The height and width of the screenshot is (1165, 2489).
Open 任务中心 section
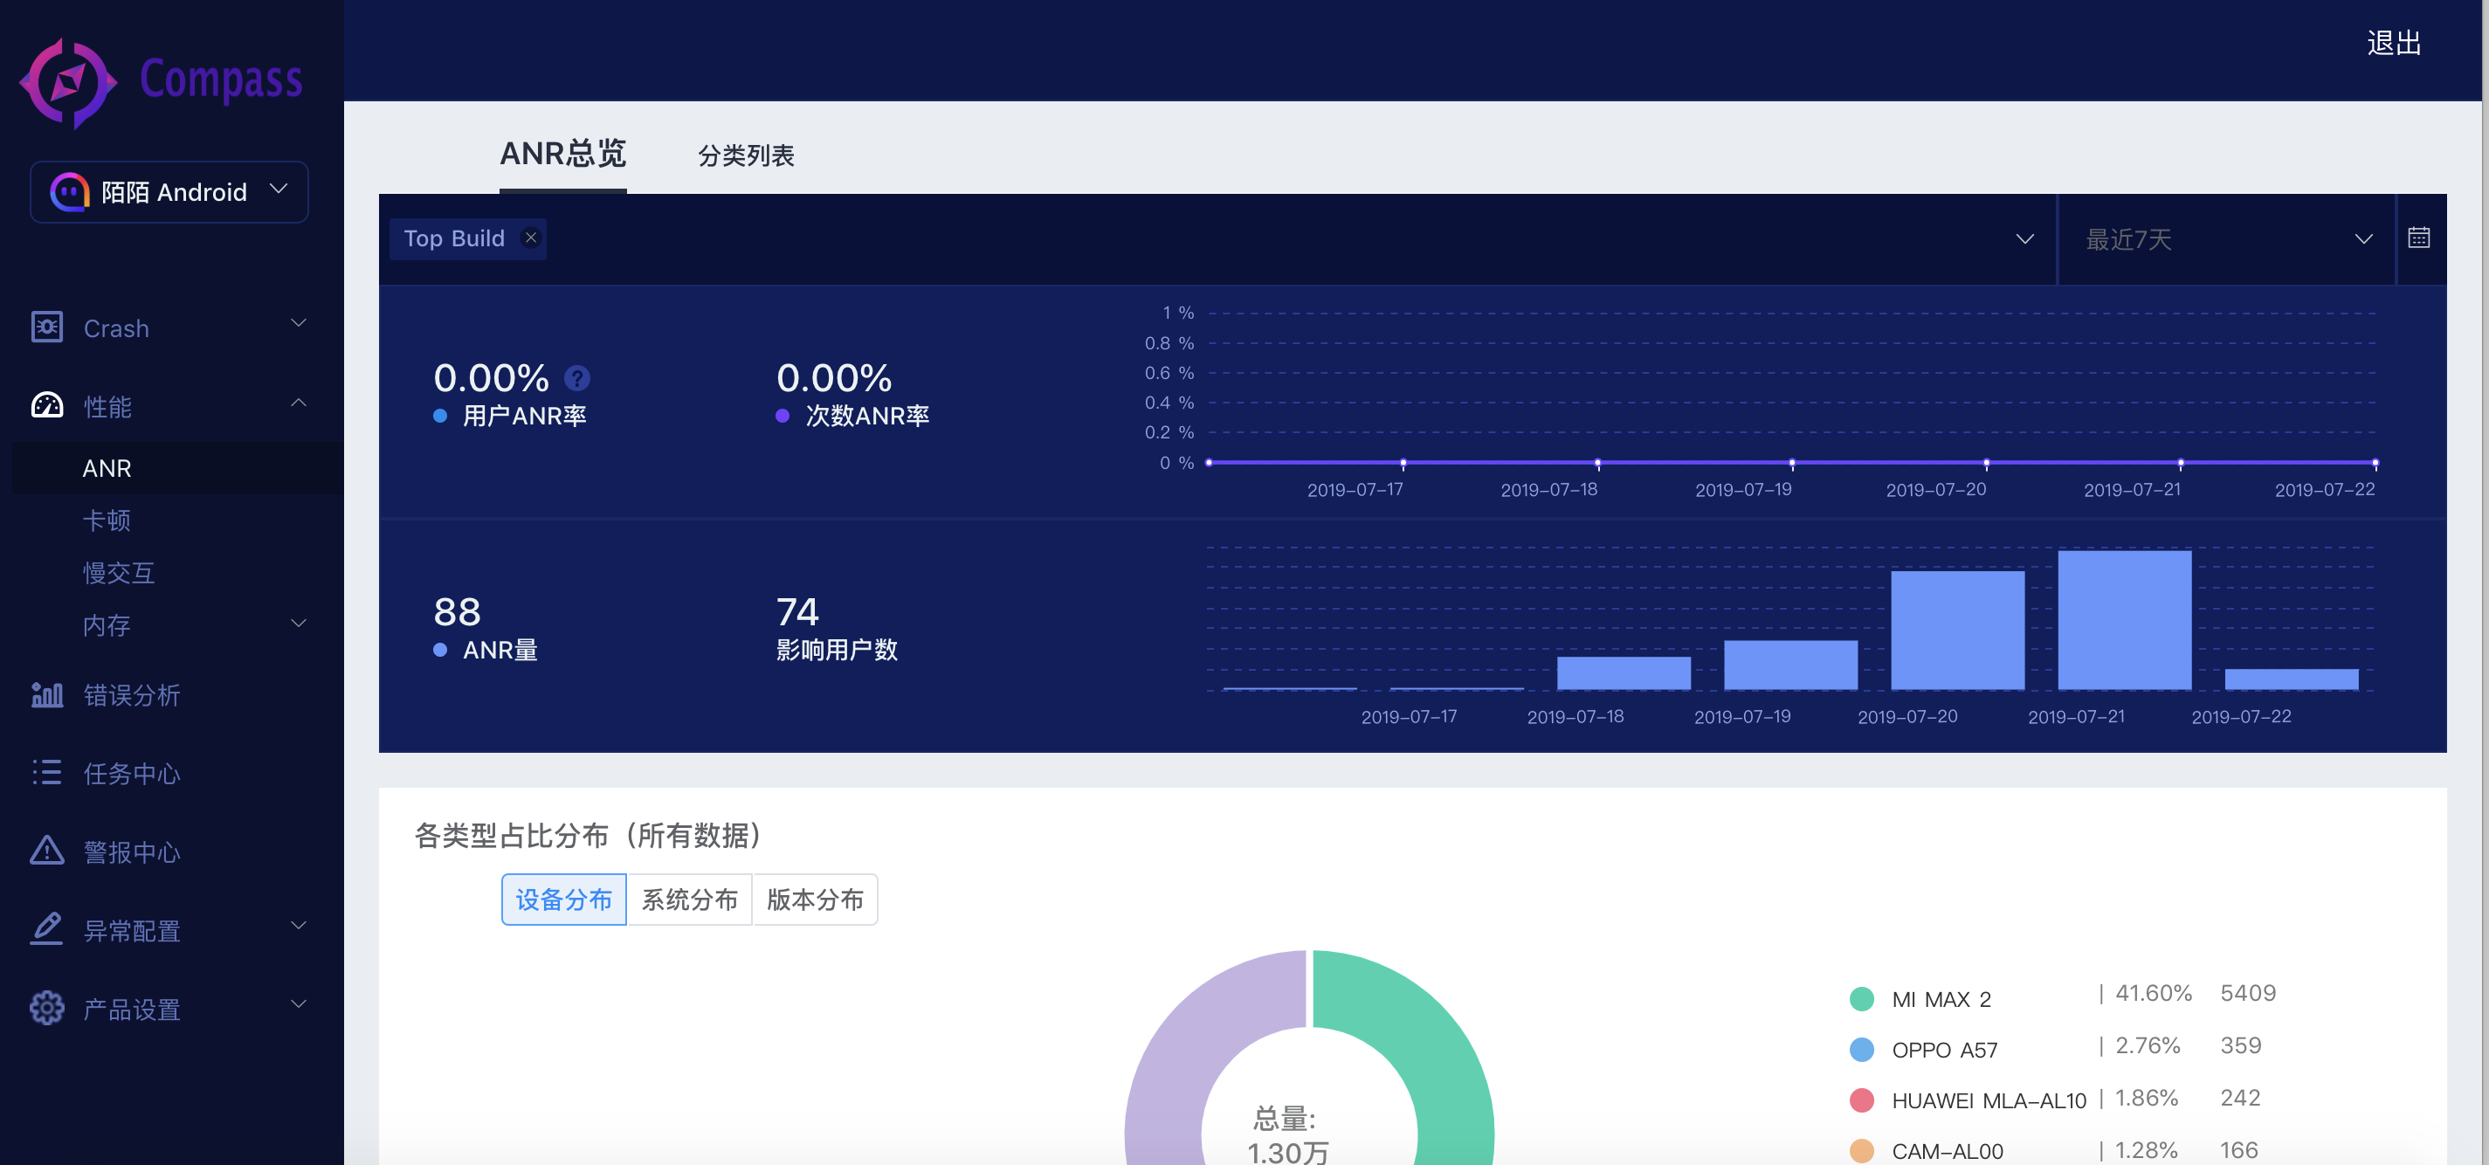point(131,773)
